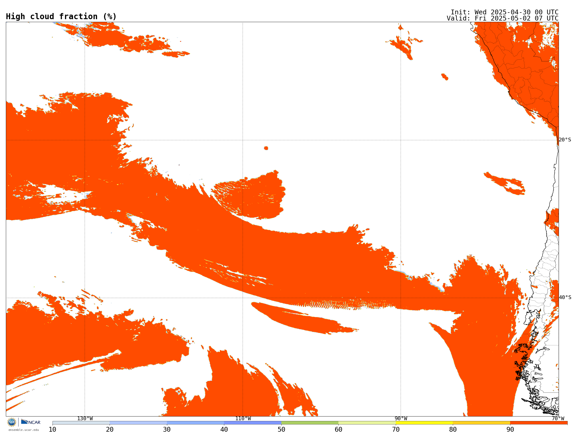Click the 10–20 pale gray colorbar swatch

[81, 423]
